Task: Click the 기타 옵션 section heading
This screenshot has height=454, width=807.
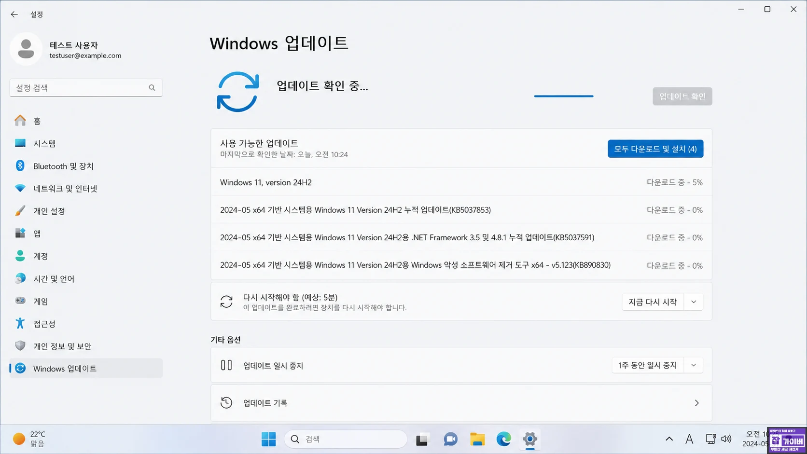Action: click(225, 340)
